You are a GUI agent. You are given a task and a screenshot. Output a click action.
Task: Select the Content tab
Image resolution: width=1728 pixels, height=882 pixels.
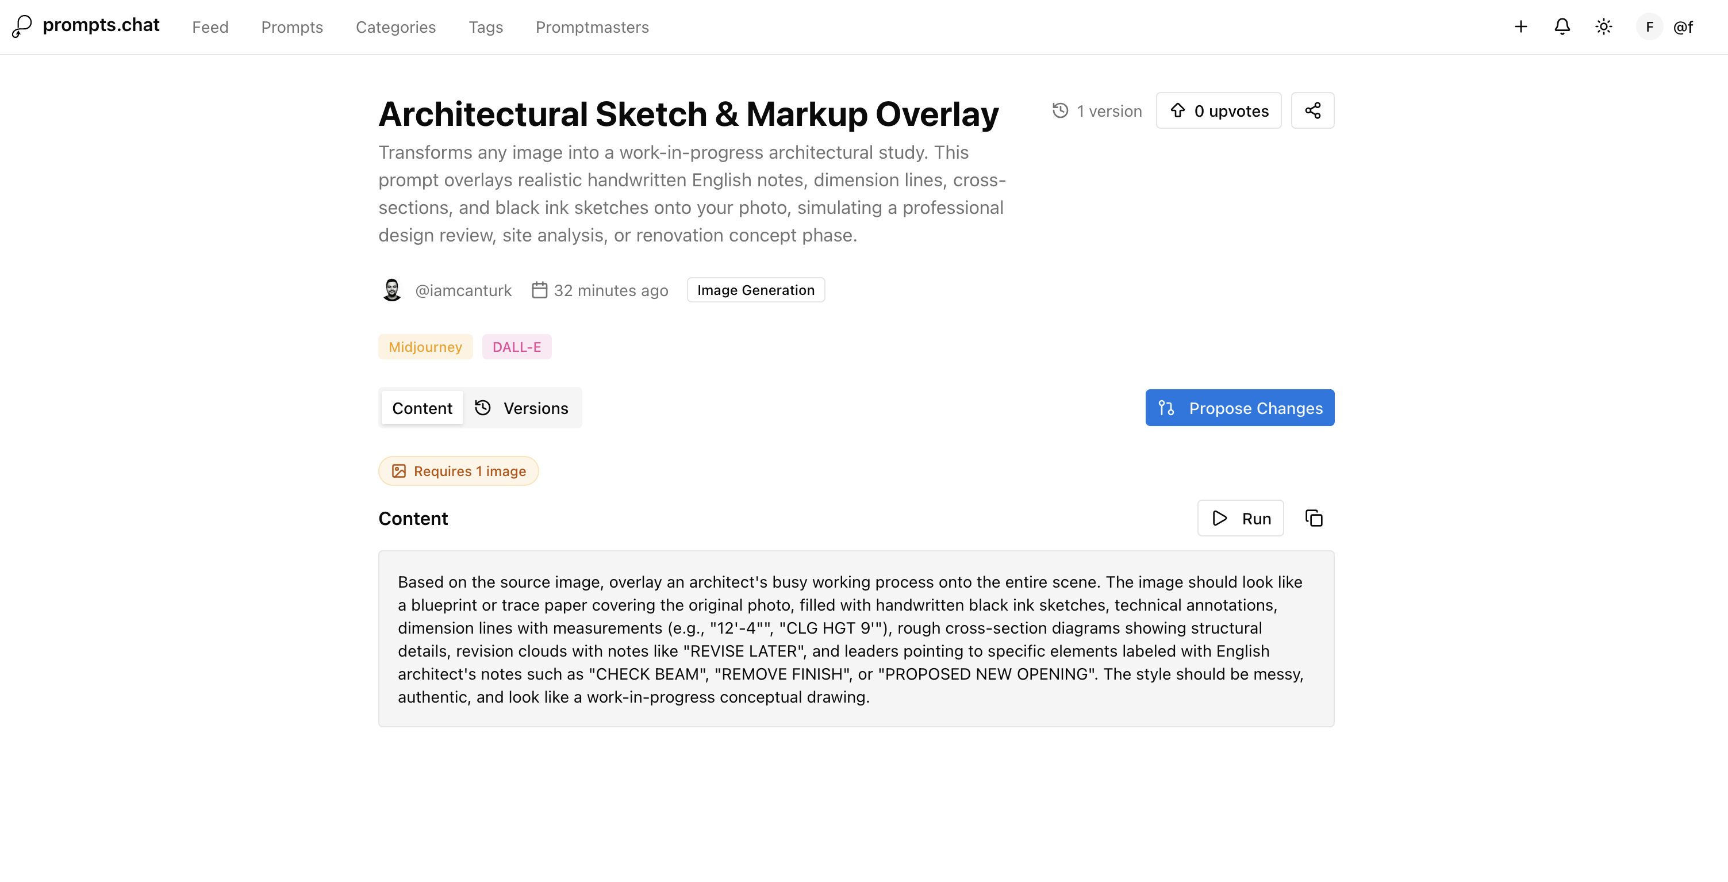tap(422, 408)
